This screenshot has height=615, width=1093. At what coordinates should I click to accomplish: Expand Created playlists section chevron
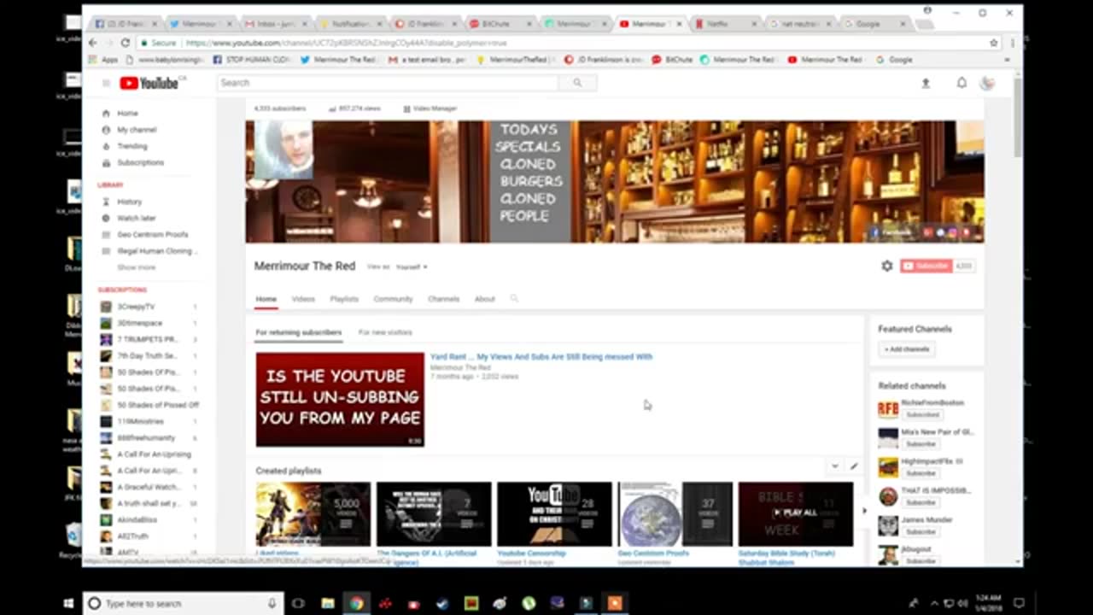pos(834,466)
